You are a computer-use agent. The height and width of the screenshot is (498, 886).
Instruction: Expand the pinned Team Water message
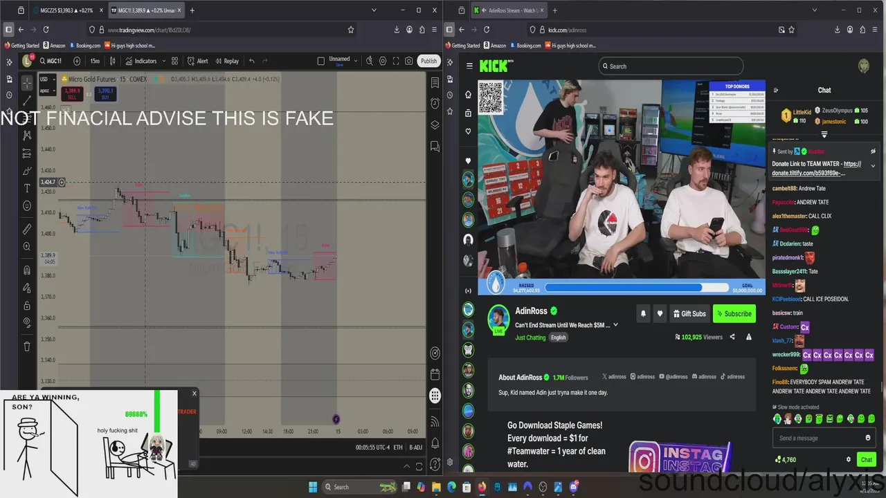(x=873, y=166)
